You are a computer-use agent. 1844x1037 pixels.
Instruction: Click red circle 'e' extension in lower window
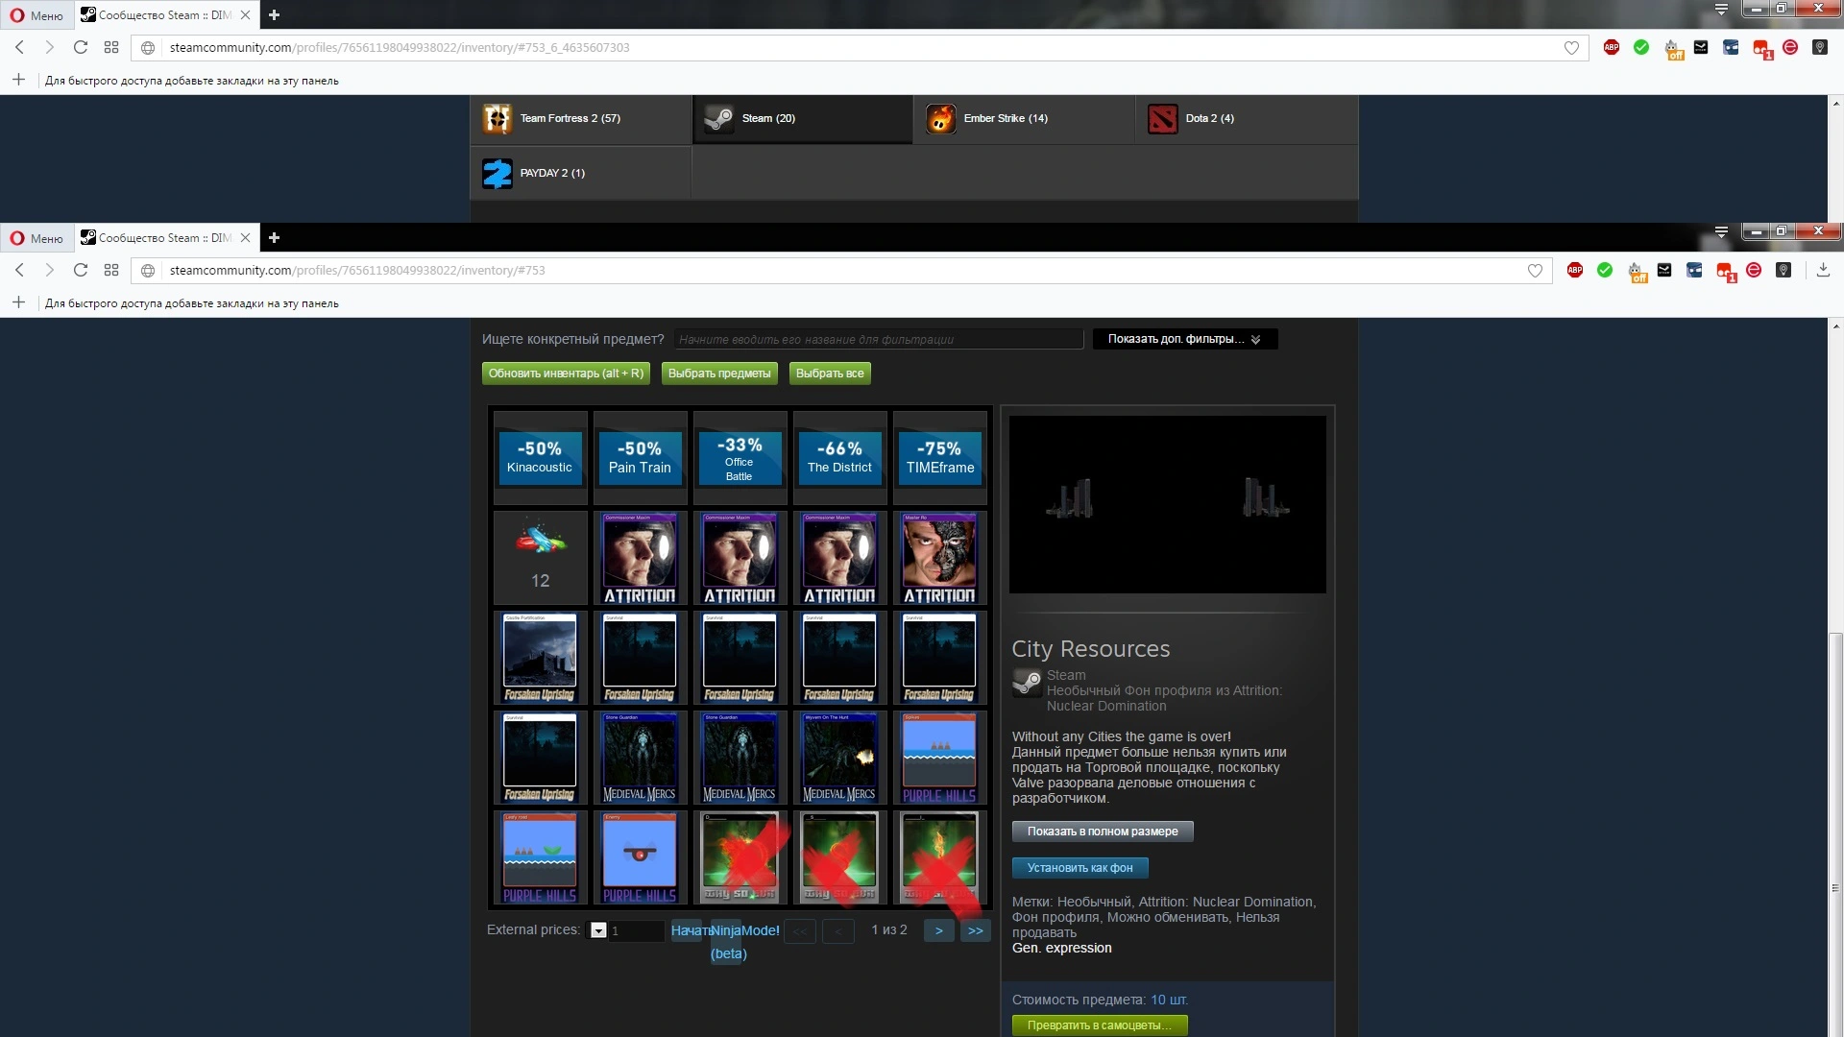pyautogui.click(x=1754, y=271)
